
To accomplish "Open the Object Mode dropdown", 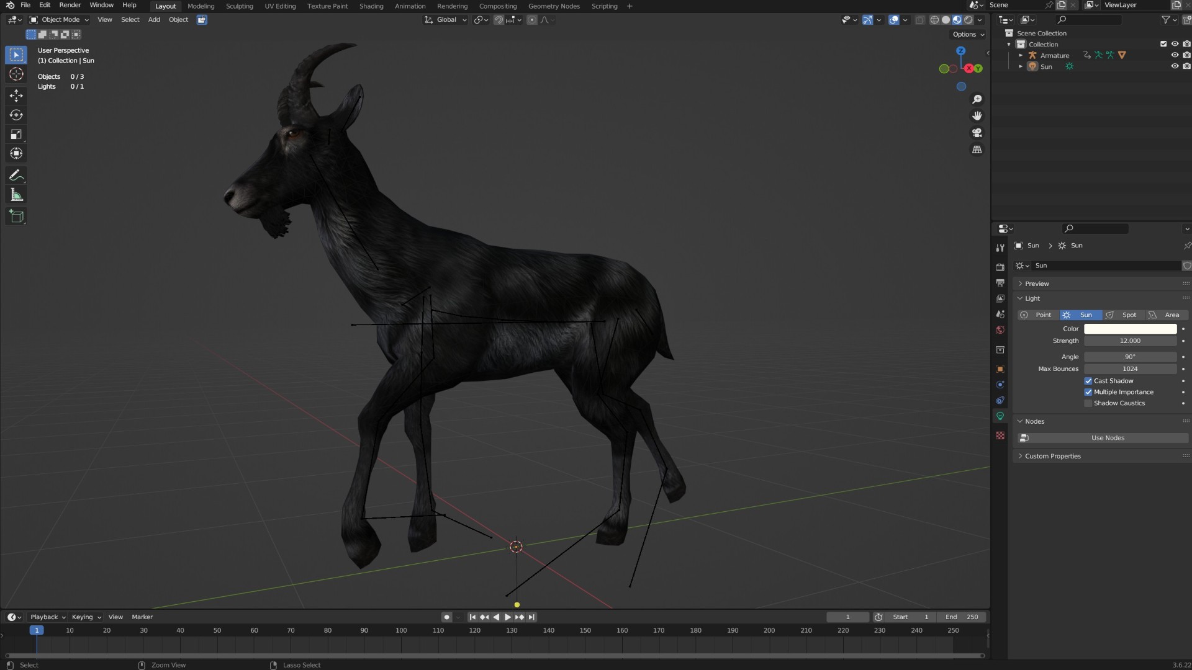I will point(60,20).
